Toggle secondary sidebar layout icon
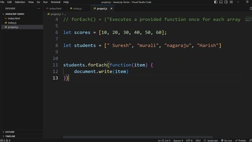The image size is (252, 142). 226,2
